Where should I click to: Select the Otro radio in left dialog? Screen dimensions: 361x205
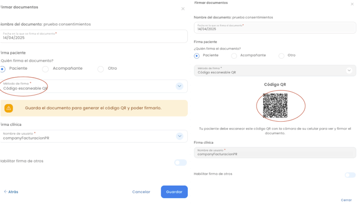pos(101,69)
